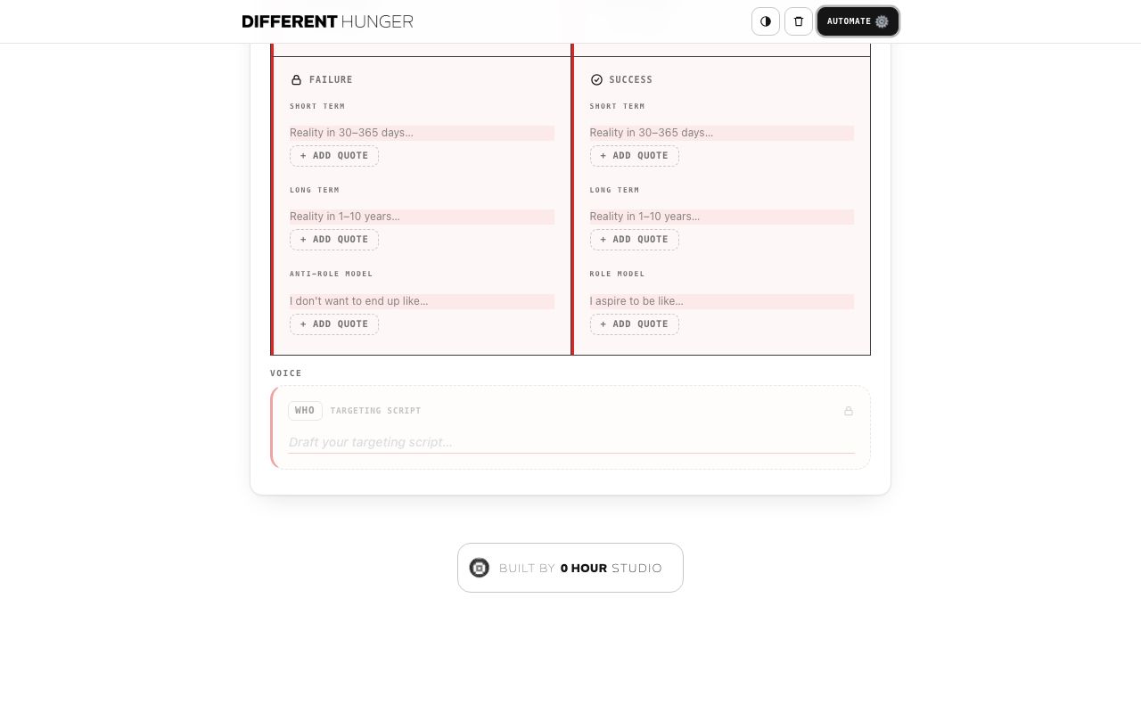
Task: Click the 'Draft your targeting script' field
Action: pyautogui.click(x=571, y=442)
